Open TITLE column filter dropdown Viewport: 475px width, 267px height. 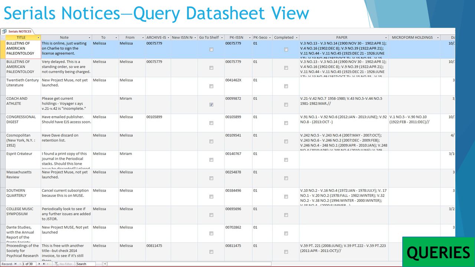click(38, 37)
